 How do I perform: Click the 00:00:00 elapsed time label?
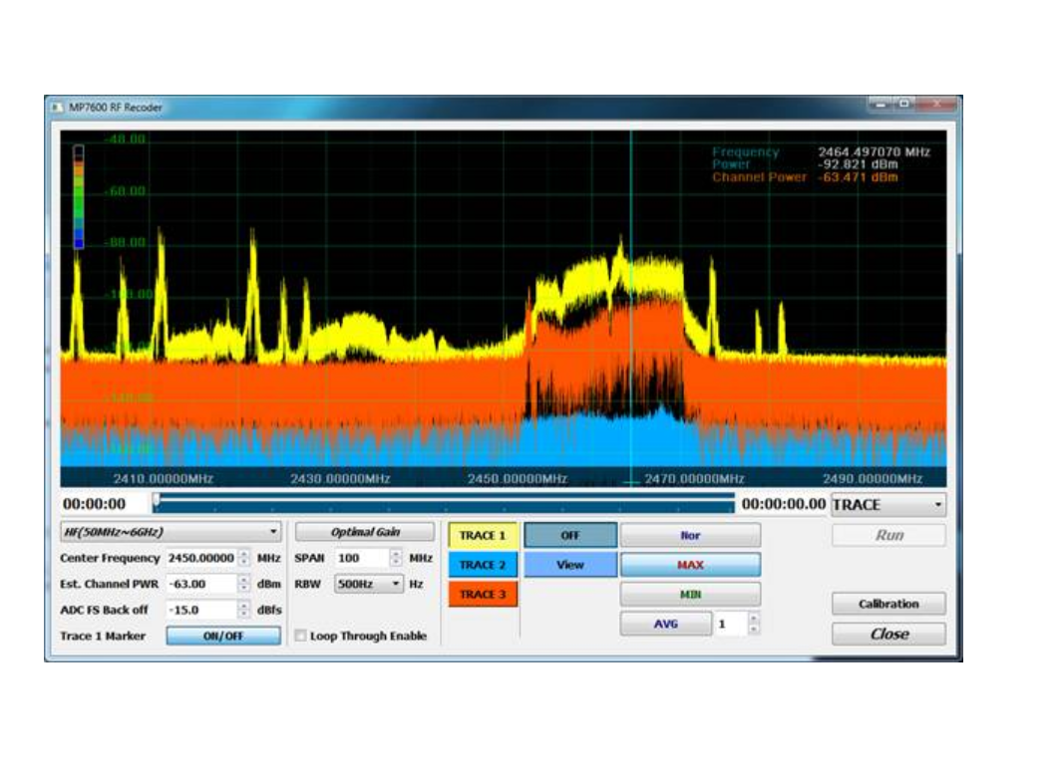pos(94,504)
